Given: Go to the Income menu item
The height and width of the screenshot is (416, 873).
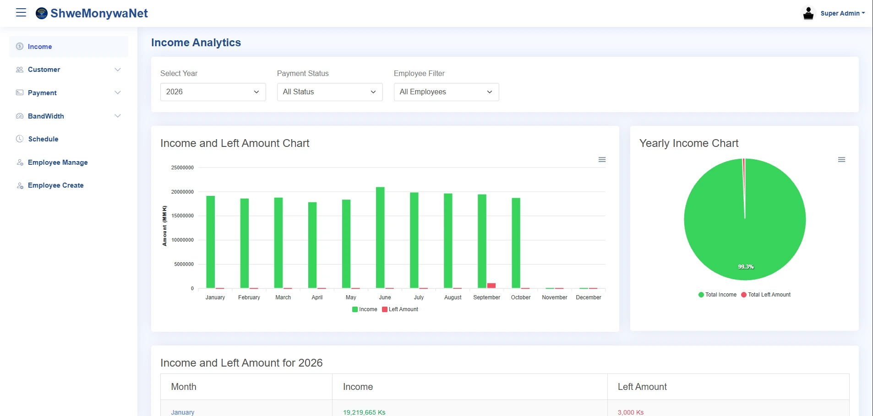Looking at the screenshot, I should tap(69, 47).
